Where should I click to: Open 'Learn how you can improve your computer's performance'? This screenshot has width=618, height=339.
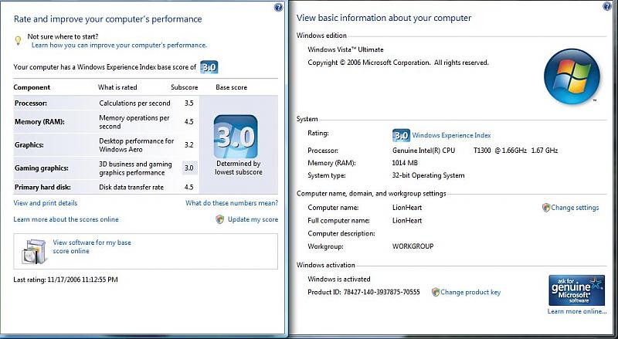119,46
